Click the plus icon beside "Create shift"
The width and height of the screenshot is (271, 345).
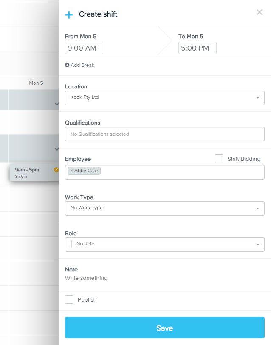point(69,14)
